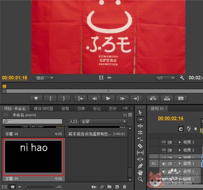
Task: Step forward one frame
Action: tap(122, 98)
